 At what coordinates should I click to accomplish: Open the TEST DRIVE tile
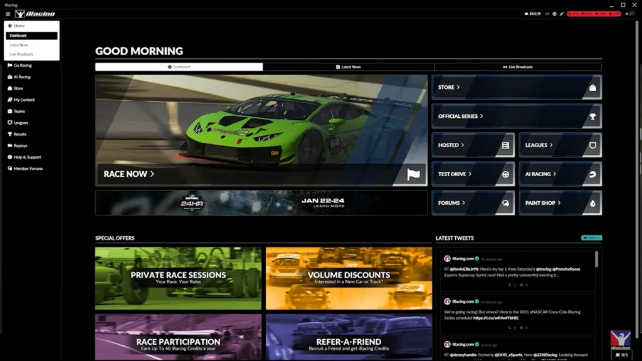[x=473, y=174]
